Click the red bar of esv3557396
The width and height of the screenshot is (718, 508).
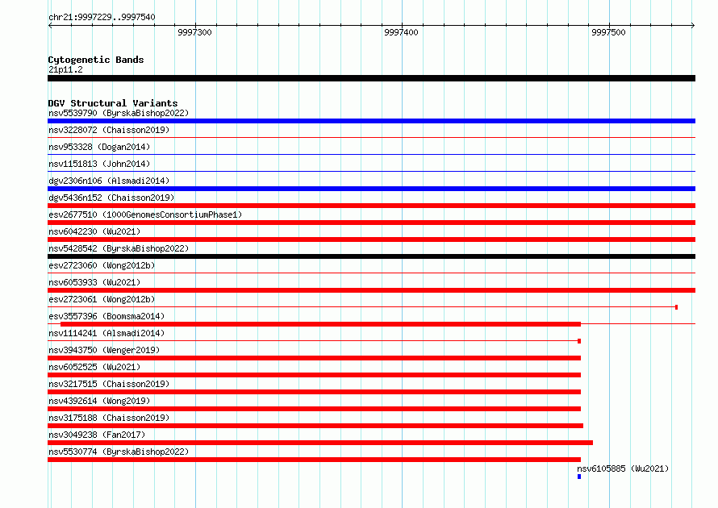coord(320,324)
